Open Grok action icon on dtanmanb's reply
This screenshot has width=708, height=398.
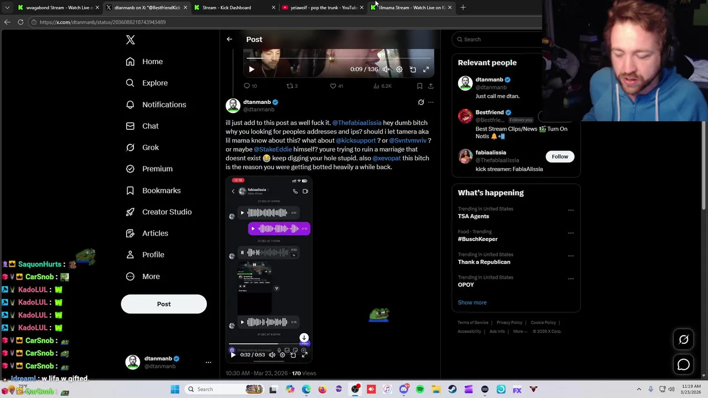pos(421,102)
